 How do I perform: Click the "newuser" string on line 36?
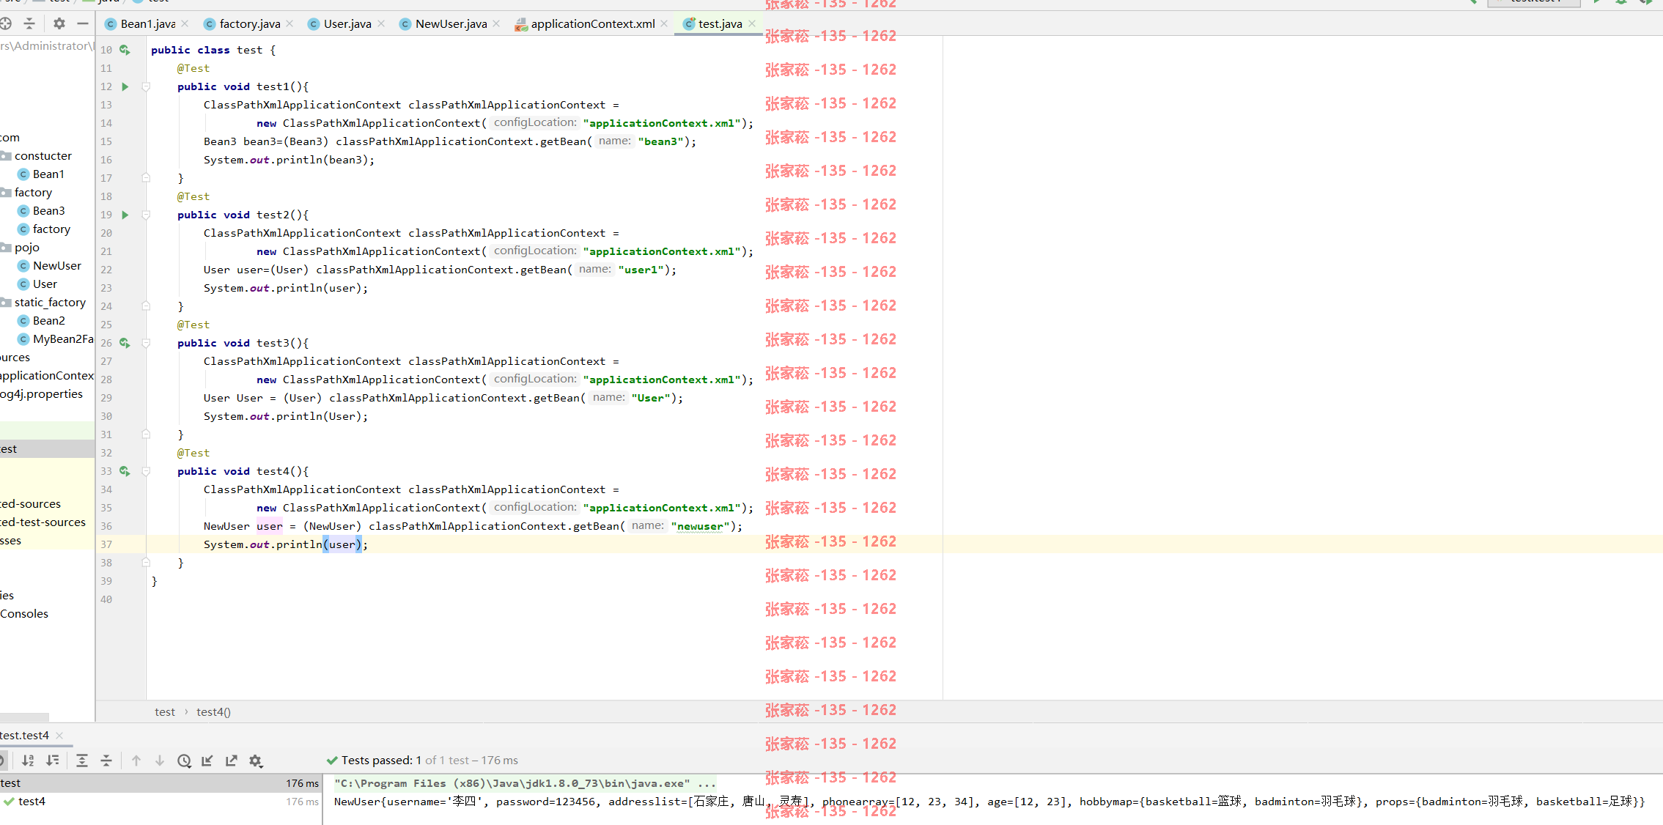[700, 526]
